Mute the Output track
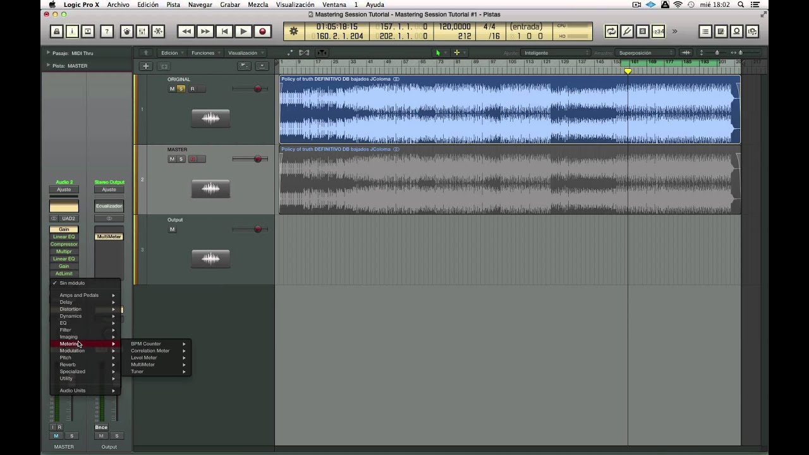Image resolution: width=809 pixels, height=455 pixels. tap(172, 229)
